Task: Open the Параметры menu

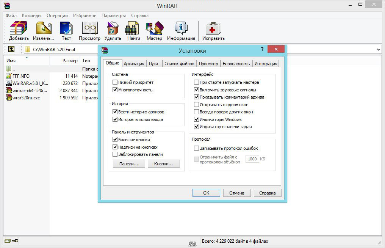Action: click(x=114, y=16)
